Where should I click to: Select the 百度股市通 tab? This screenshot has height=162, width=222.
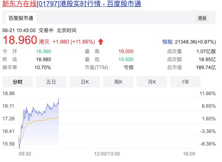click(21, 18)
